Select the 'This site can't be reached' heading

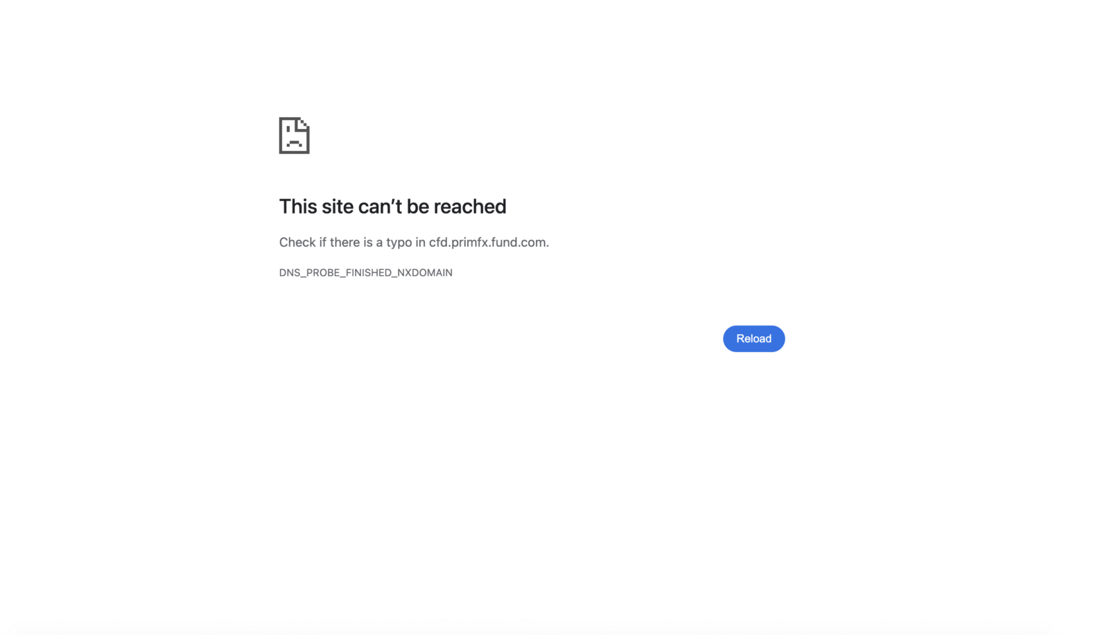click(x=392, y=206)
